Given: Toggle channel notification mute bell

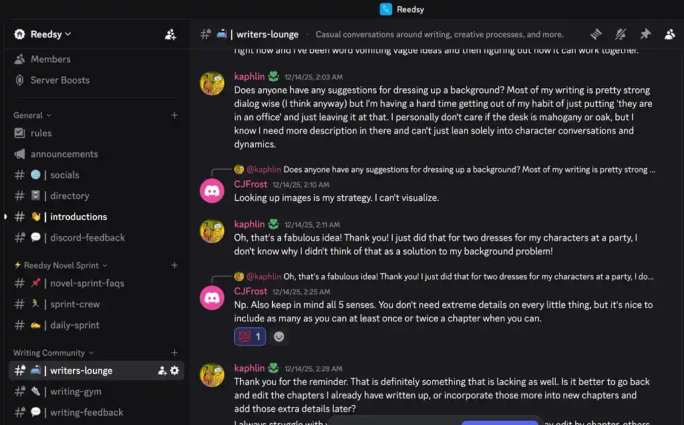Looking at the screenshot, I should [621, 34].
